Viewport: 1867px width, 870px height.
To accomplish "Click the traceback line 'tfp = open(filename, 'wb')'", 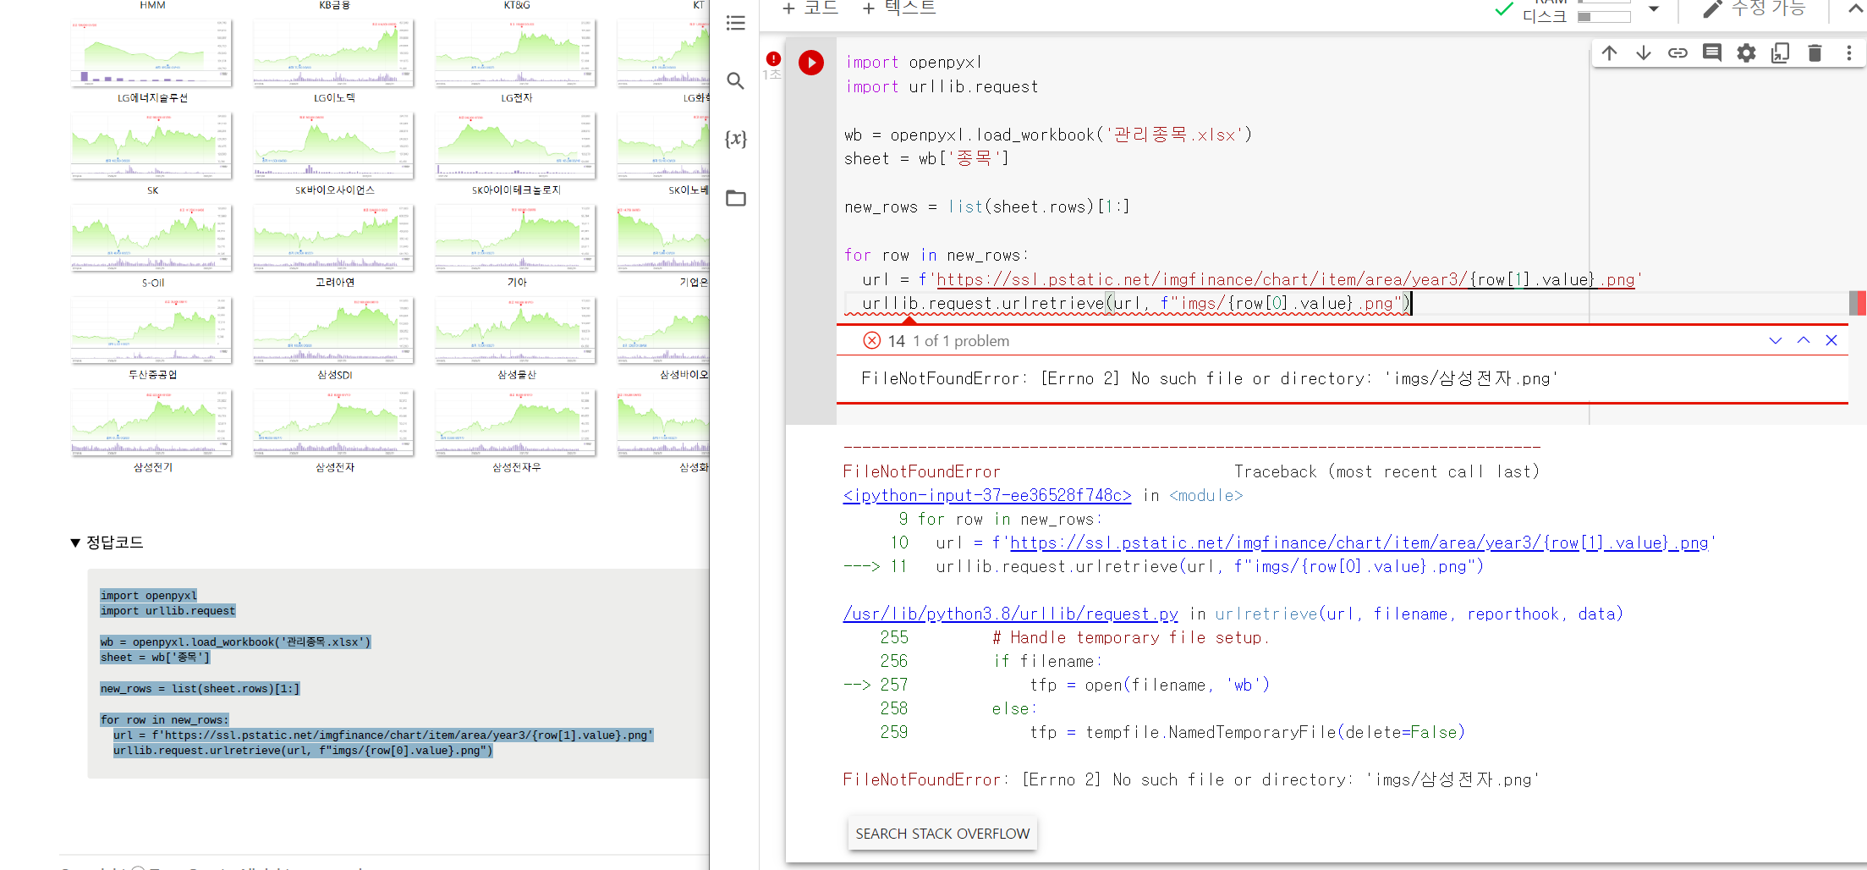I will click(x=1150, y=686).
